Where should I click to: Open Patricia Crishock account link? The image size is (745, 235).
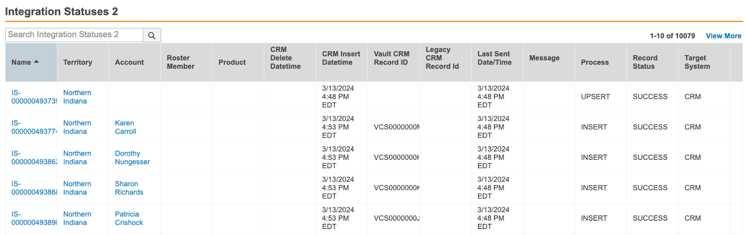(x=129, y=218)
